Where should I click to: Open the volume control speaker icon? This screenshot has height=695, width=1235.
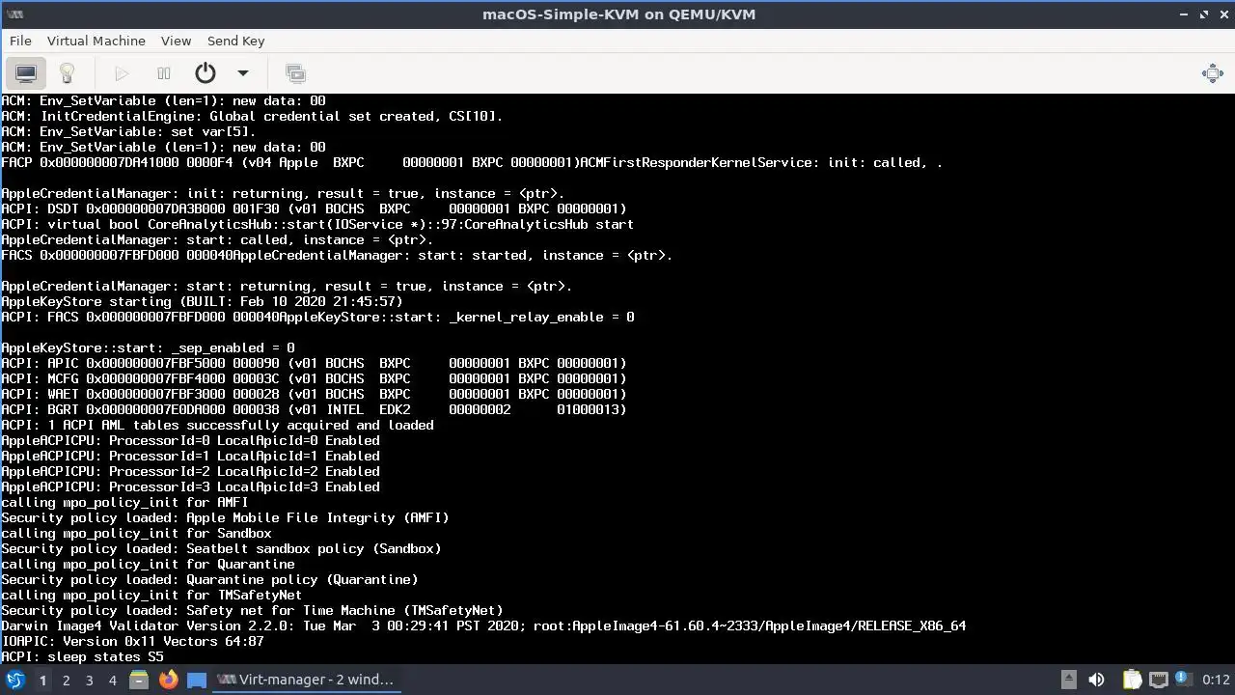click(x=1096, y=680)
